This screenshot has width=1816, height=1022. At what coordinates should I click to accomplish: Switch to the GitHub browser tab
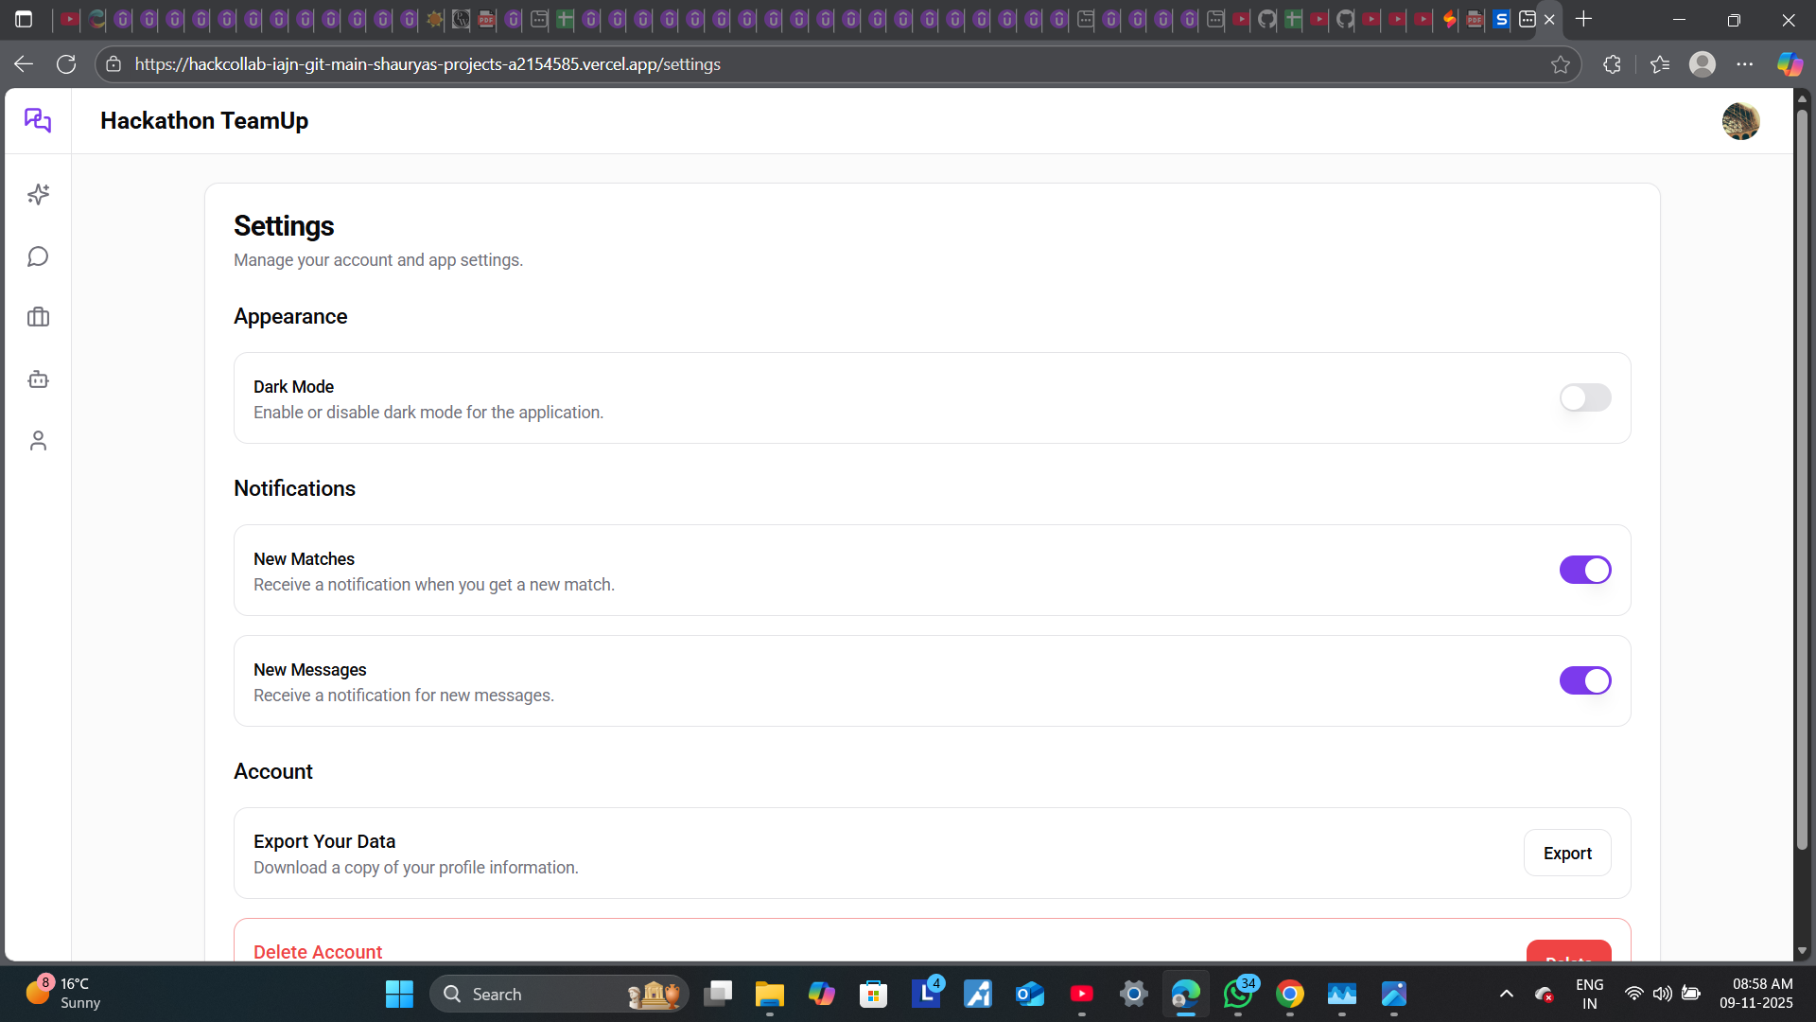[x=1266, y=19]
